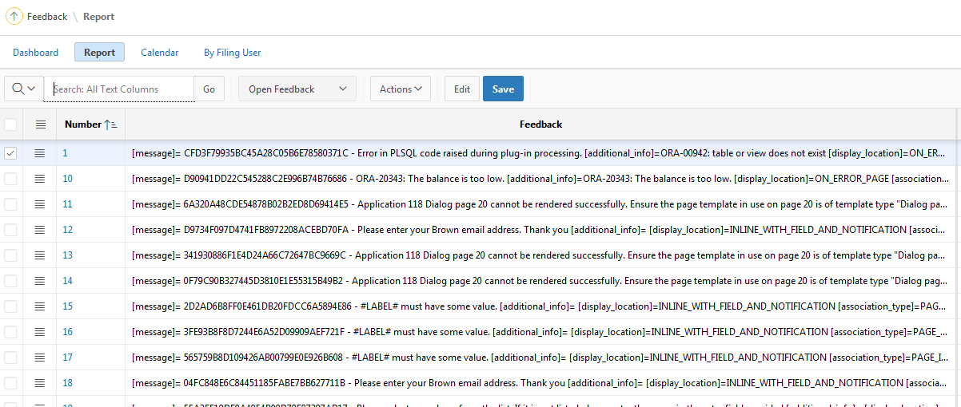This screenshot has height=407, width=961.
Task: Open row actions menu for row 18
Action: point(40,383)
